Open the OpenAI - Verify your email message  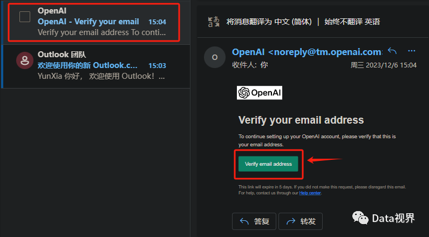[x=95, y=22]
